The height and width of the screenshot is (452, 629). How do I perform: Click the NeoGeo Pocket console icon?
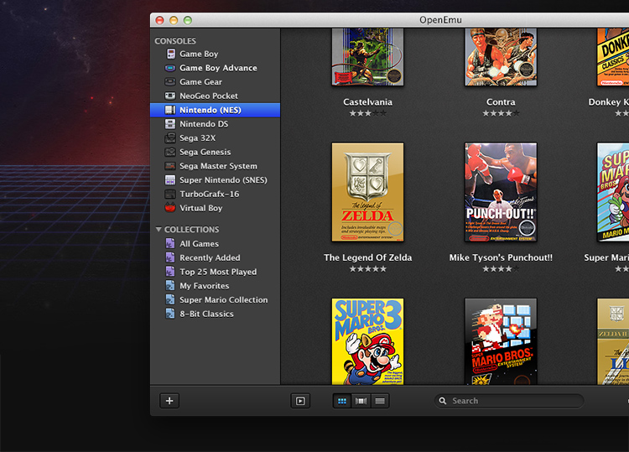[170, 96]
